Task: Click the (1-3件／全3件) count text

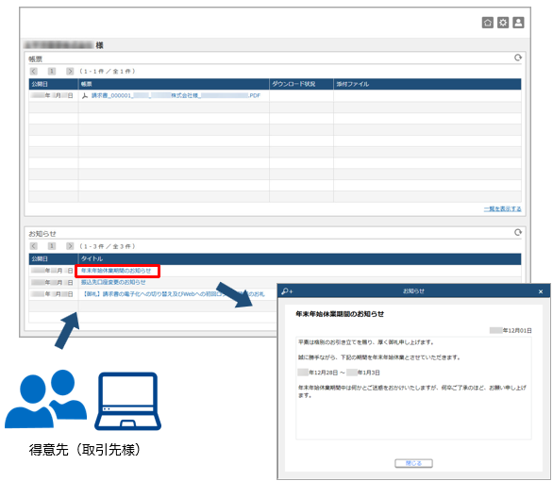Action: point(108,246)
